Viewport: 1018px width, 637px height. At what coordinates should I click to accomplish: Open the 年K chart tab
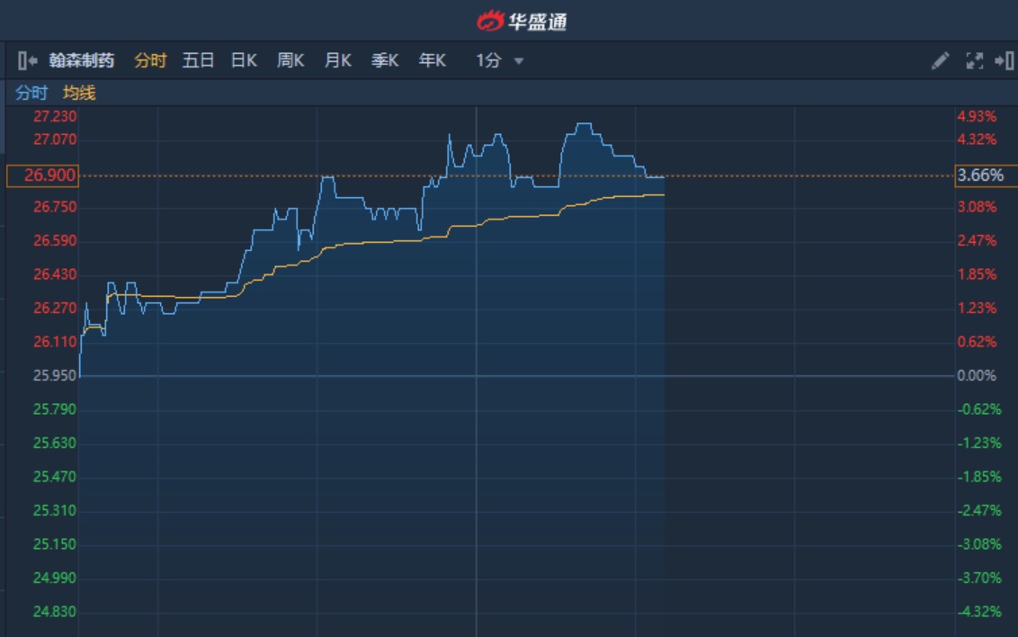point(432,60)
